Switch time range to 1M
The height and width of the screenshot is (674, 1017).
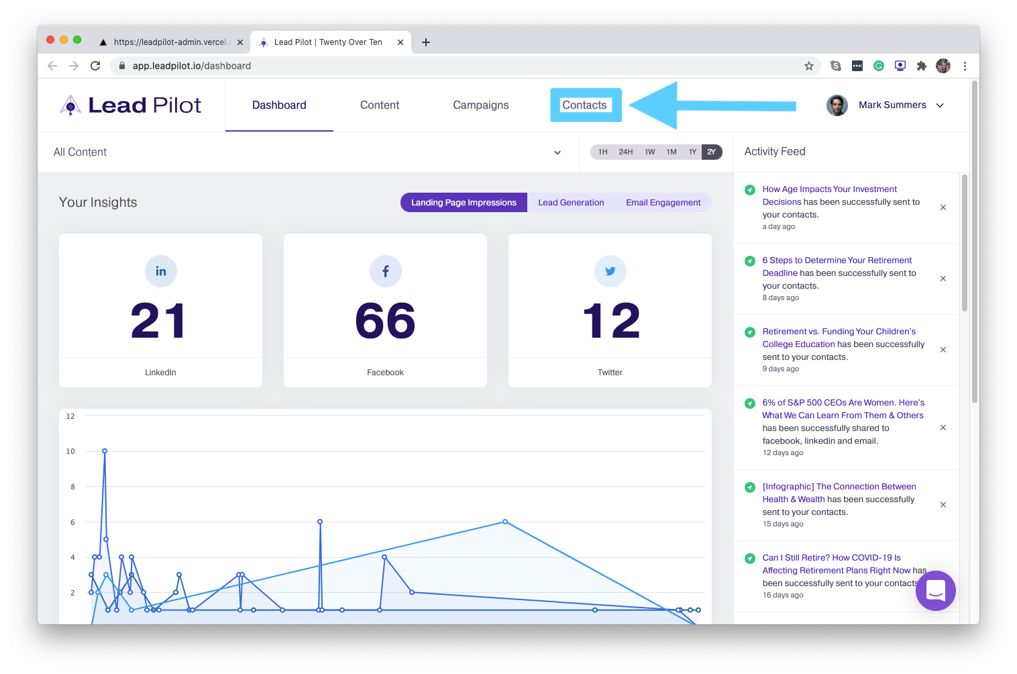(x=672, y=152)
